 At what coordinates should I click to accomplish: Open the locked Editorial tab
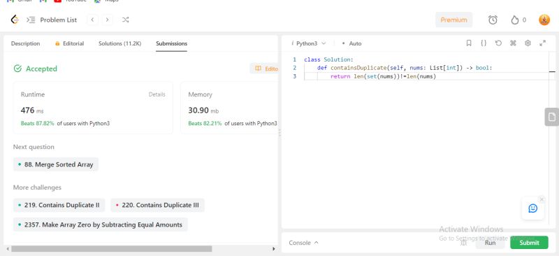click(69, 43)
